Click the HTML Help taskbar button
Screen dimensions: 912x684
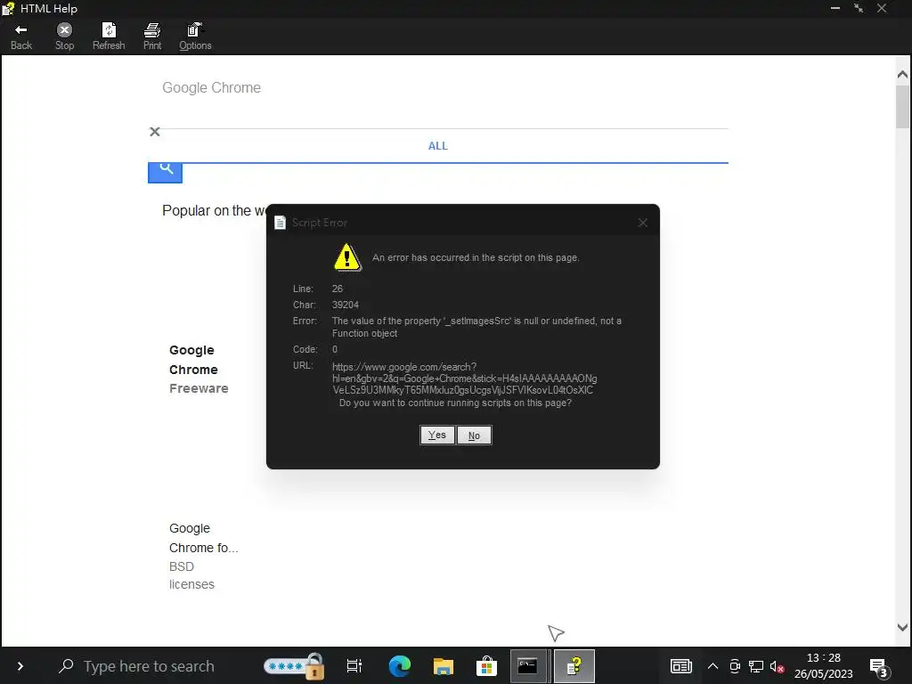574,666
